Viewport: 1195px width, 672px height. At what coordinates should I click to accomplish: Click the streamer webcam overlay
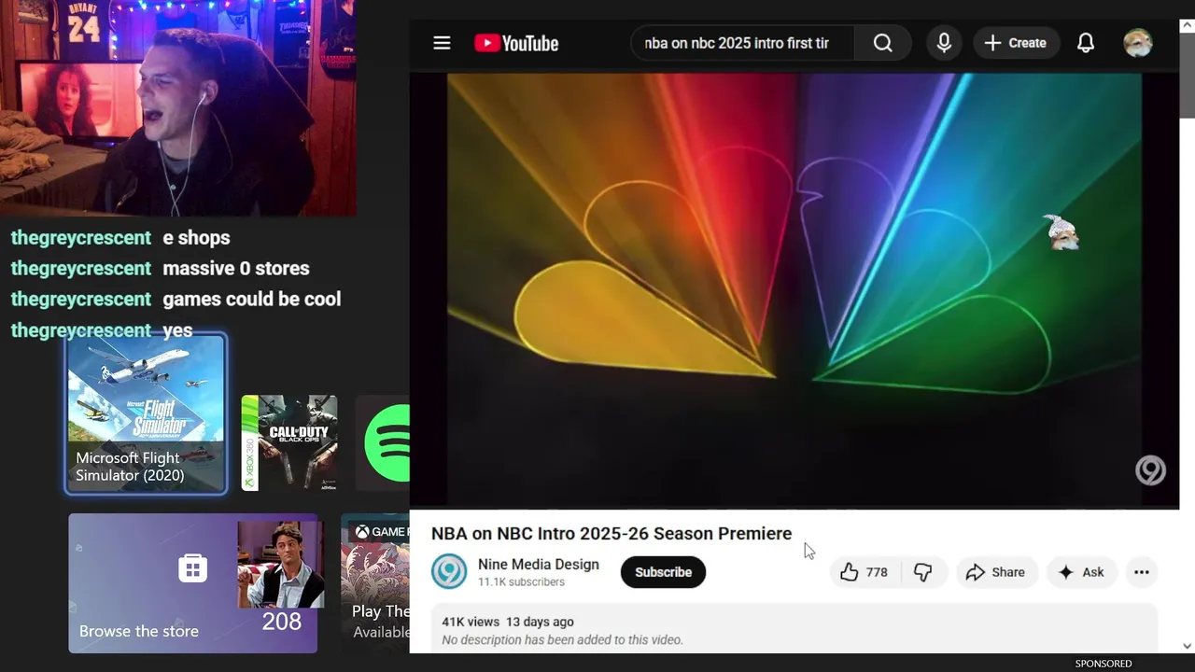click(177, 108)
